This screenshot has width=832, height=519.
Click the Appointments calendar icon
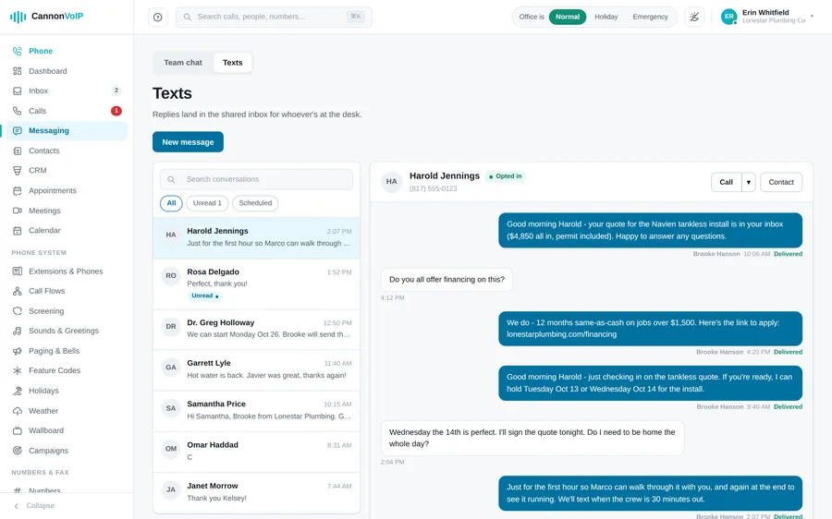[x=18, y=191]
